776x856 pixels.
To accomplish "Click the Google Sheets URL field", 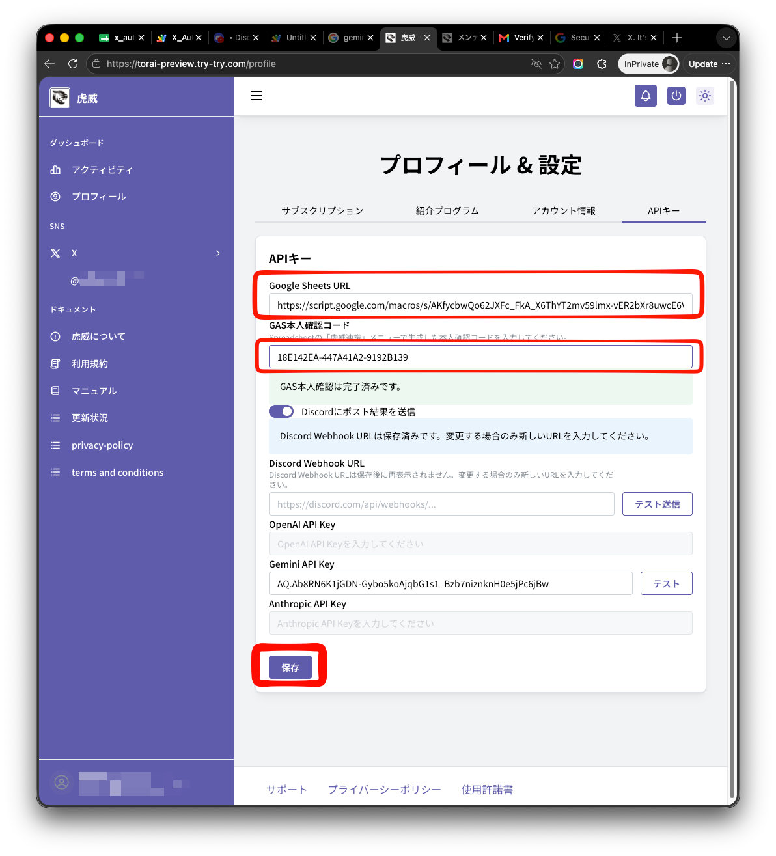I will (480, 305).
